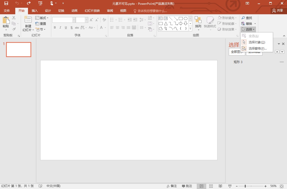This screenshot has width=287, height=189.
Task: Toggle the Underline formatting
Action: click(x=65, y=28)
